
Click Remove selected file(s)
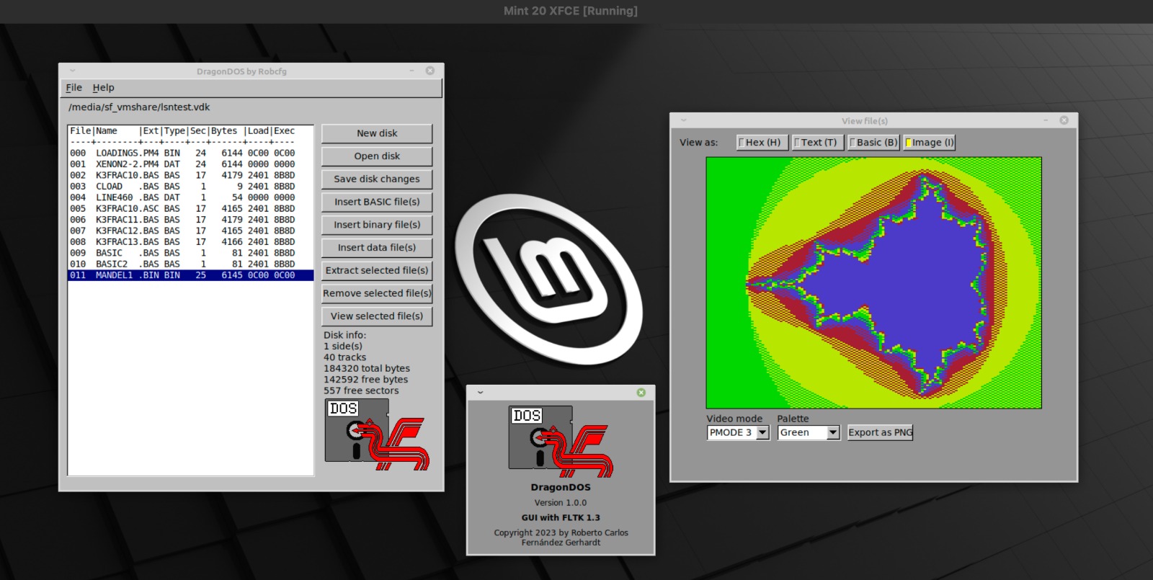[377, 293]
